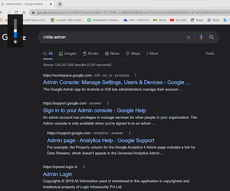Open the News bookmark in bookmarks bar

pyautogui.click(x=213, y=20)
